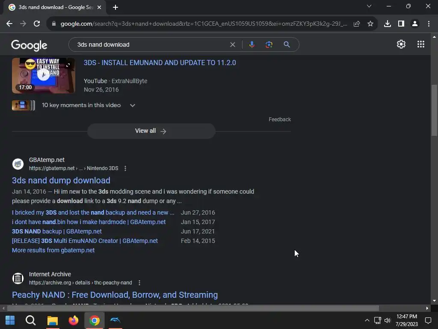Click the Internet Archive site favicon
Image resolution: width=438 pixels, height=329 pixels.
[x=18, y=278]
